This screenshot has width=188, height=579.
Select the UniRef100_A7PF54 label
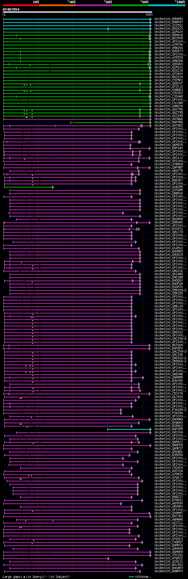[x=169, y=45]
